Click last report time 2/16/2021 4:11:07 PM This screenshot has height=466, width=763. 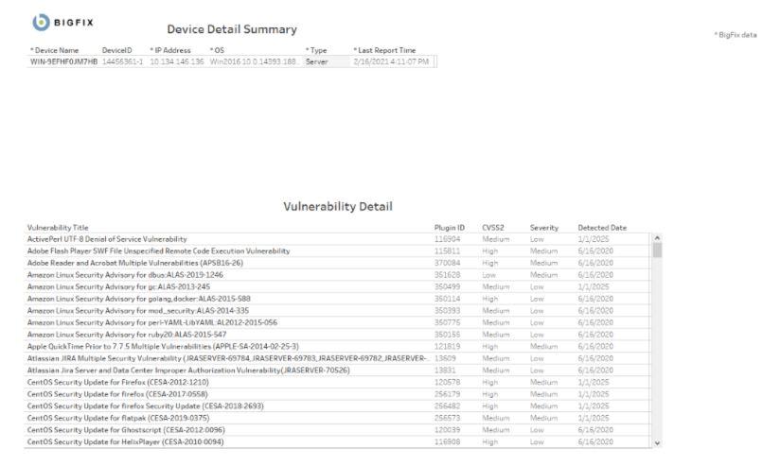click(x=391, y=61)
